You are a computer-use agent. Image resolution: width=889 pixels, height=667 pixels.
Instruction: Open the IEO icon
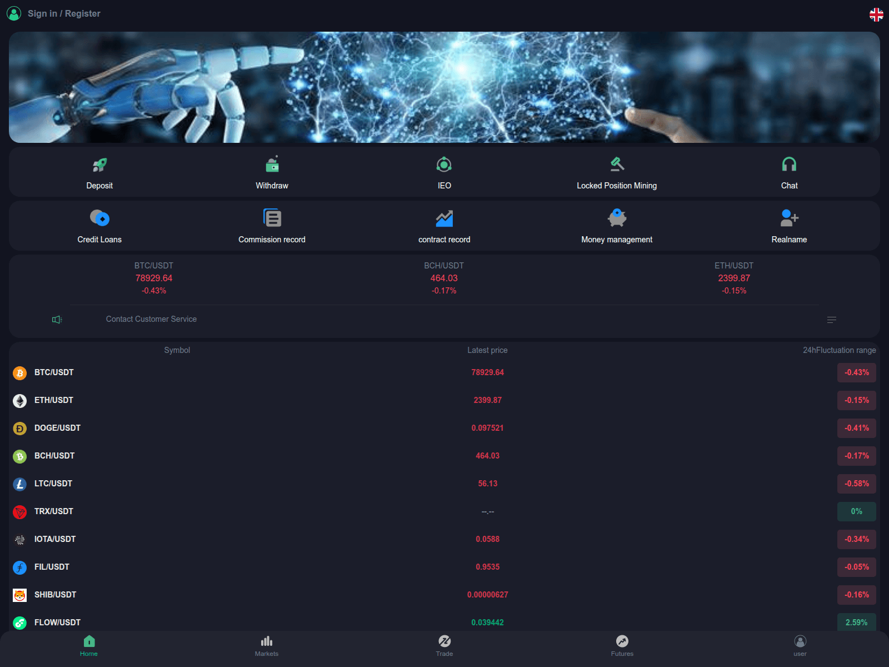click(x=444, y=165)
